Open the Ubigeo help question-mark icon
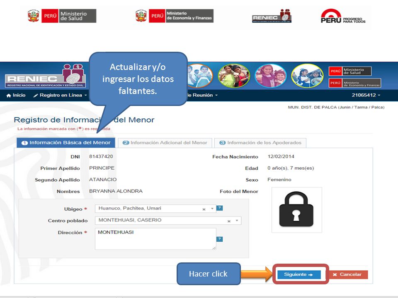The height and width of the screenshot is (298, 398). click(x=220, y=208)
